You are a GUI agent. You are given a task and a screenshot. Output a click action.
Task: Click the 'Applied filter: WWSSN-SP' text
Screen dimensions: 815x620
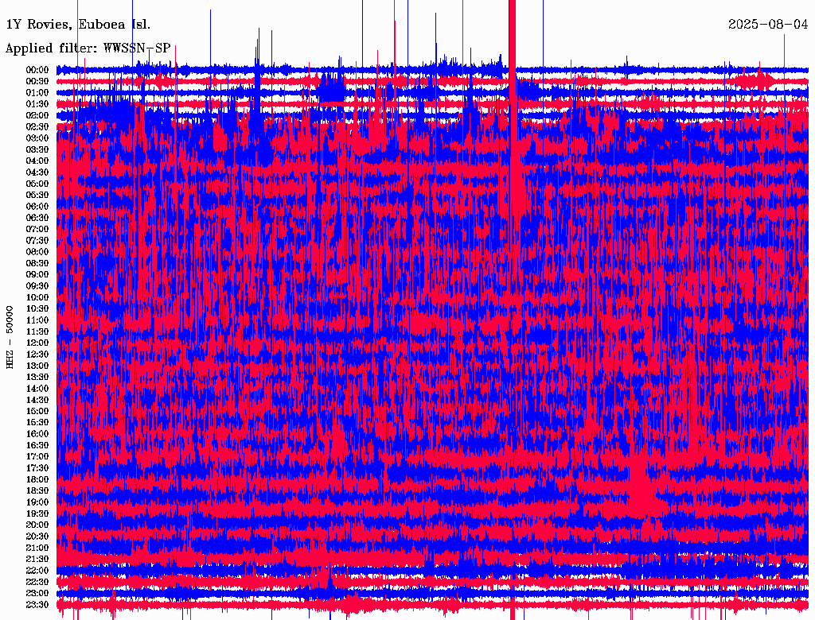[88, 48]
